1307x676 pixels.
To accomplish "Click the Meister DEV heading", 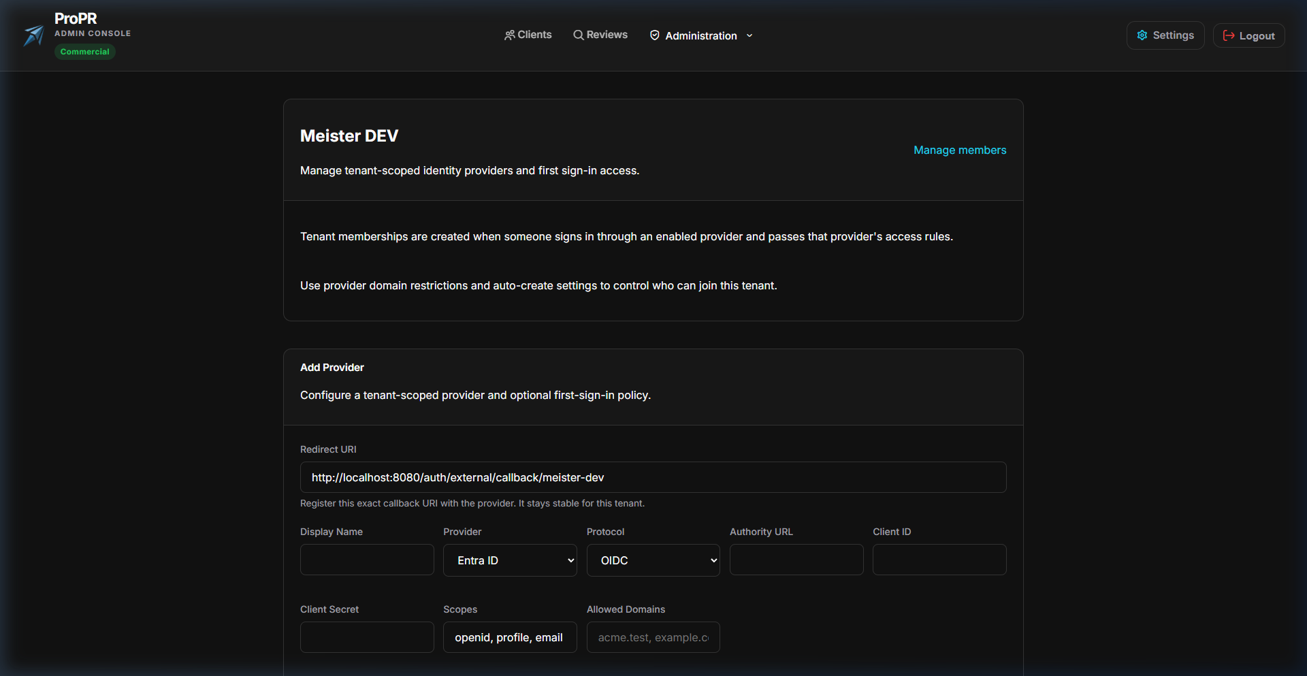I will tap(349, 135).
